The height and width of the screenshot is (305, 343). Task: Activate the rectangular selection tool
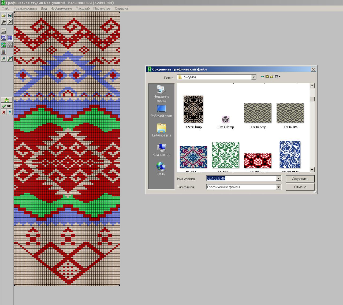(3, 31)
